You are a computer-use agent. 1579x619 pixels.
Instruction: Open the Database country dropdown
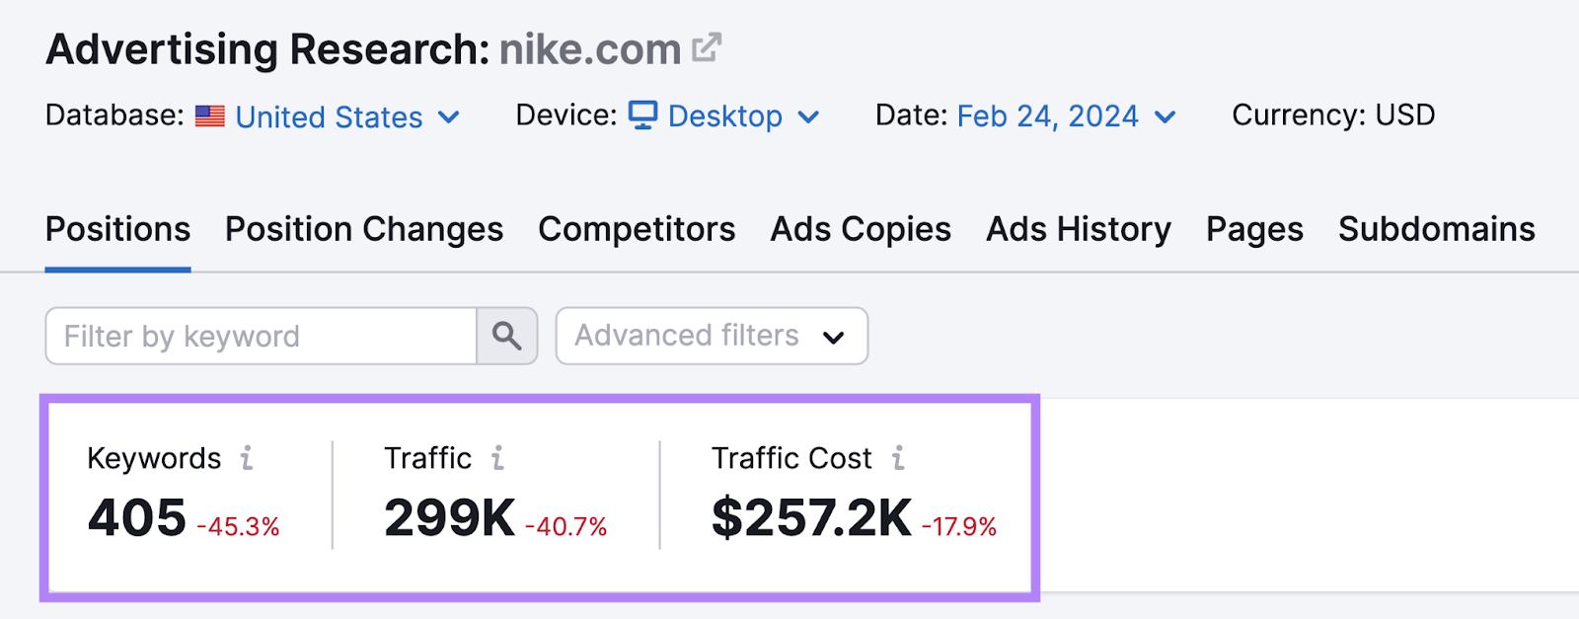pos(449,116)
